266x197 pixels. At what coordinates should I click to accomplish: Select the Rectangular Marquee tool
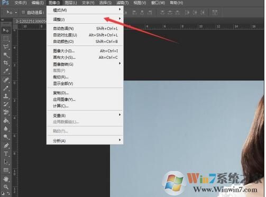6,39
